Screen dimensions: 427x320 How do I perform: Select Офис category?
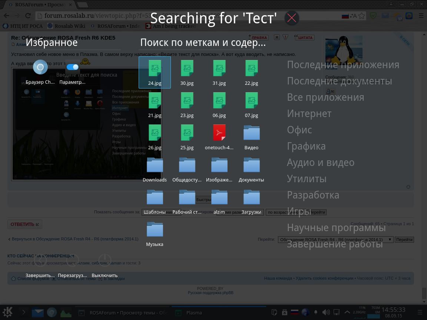(299, 130)
